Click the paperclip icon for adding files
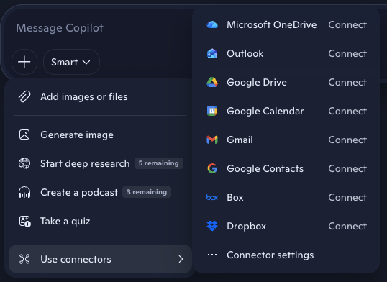This screenshot has width=387, height=282. pyautogui.click(x=24, y=96)
